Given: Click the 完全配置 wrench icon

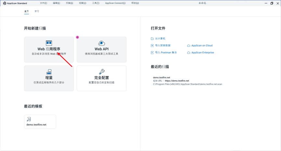Looking at the screenshot, I should click(102, 72).
